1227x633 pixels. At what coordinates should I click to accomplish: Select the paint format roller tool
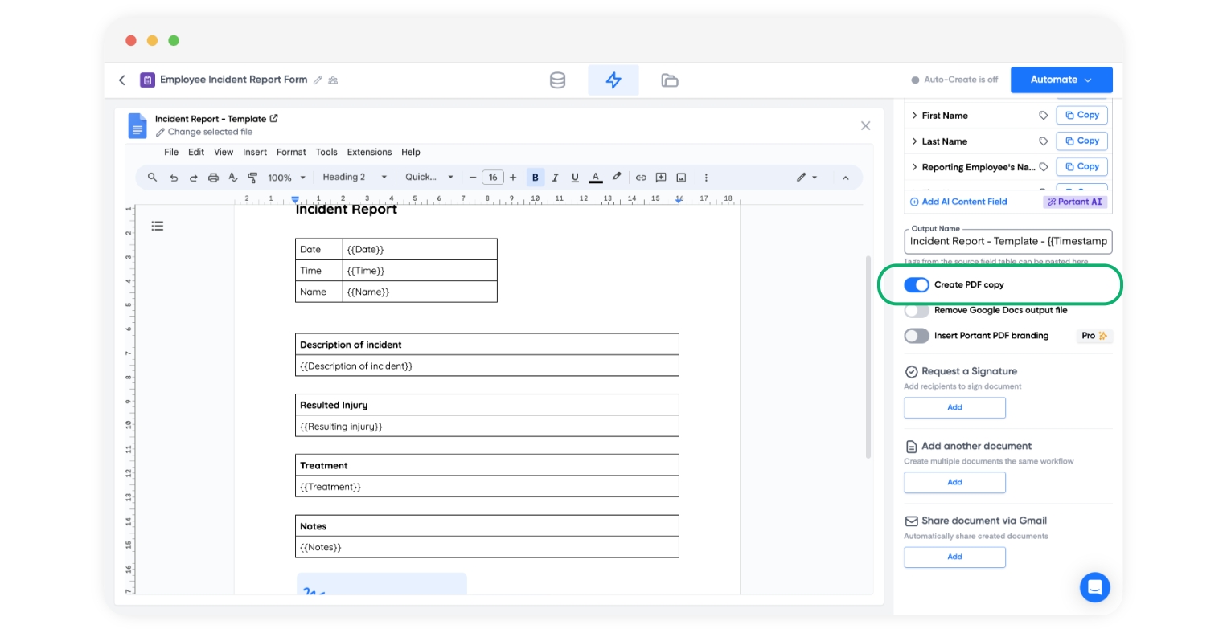252,178
